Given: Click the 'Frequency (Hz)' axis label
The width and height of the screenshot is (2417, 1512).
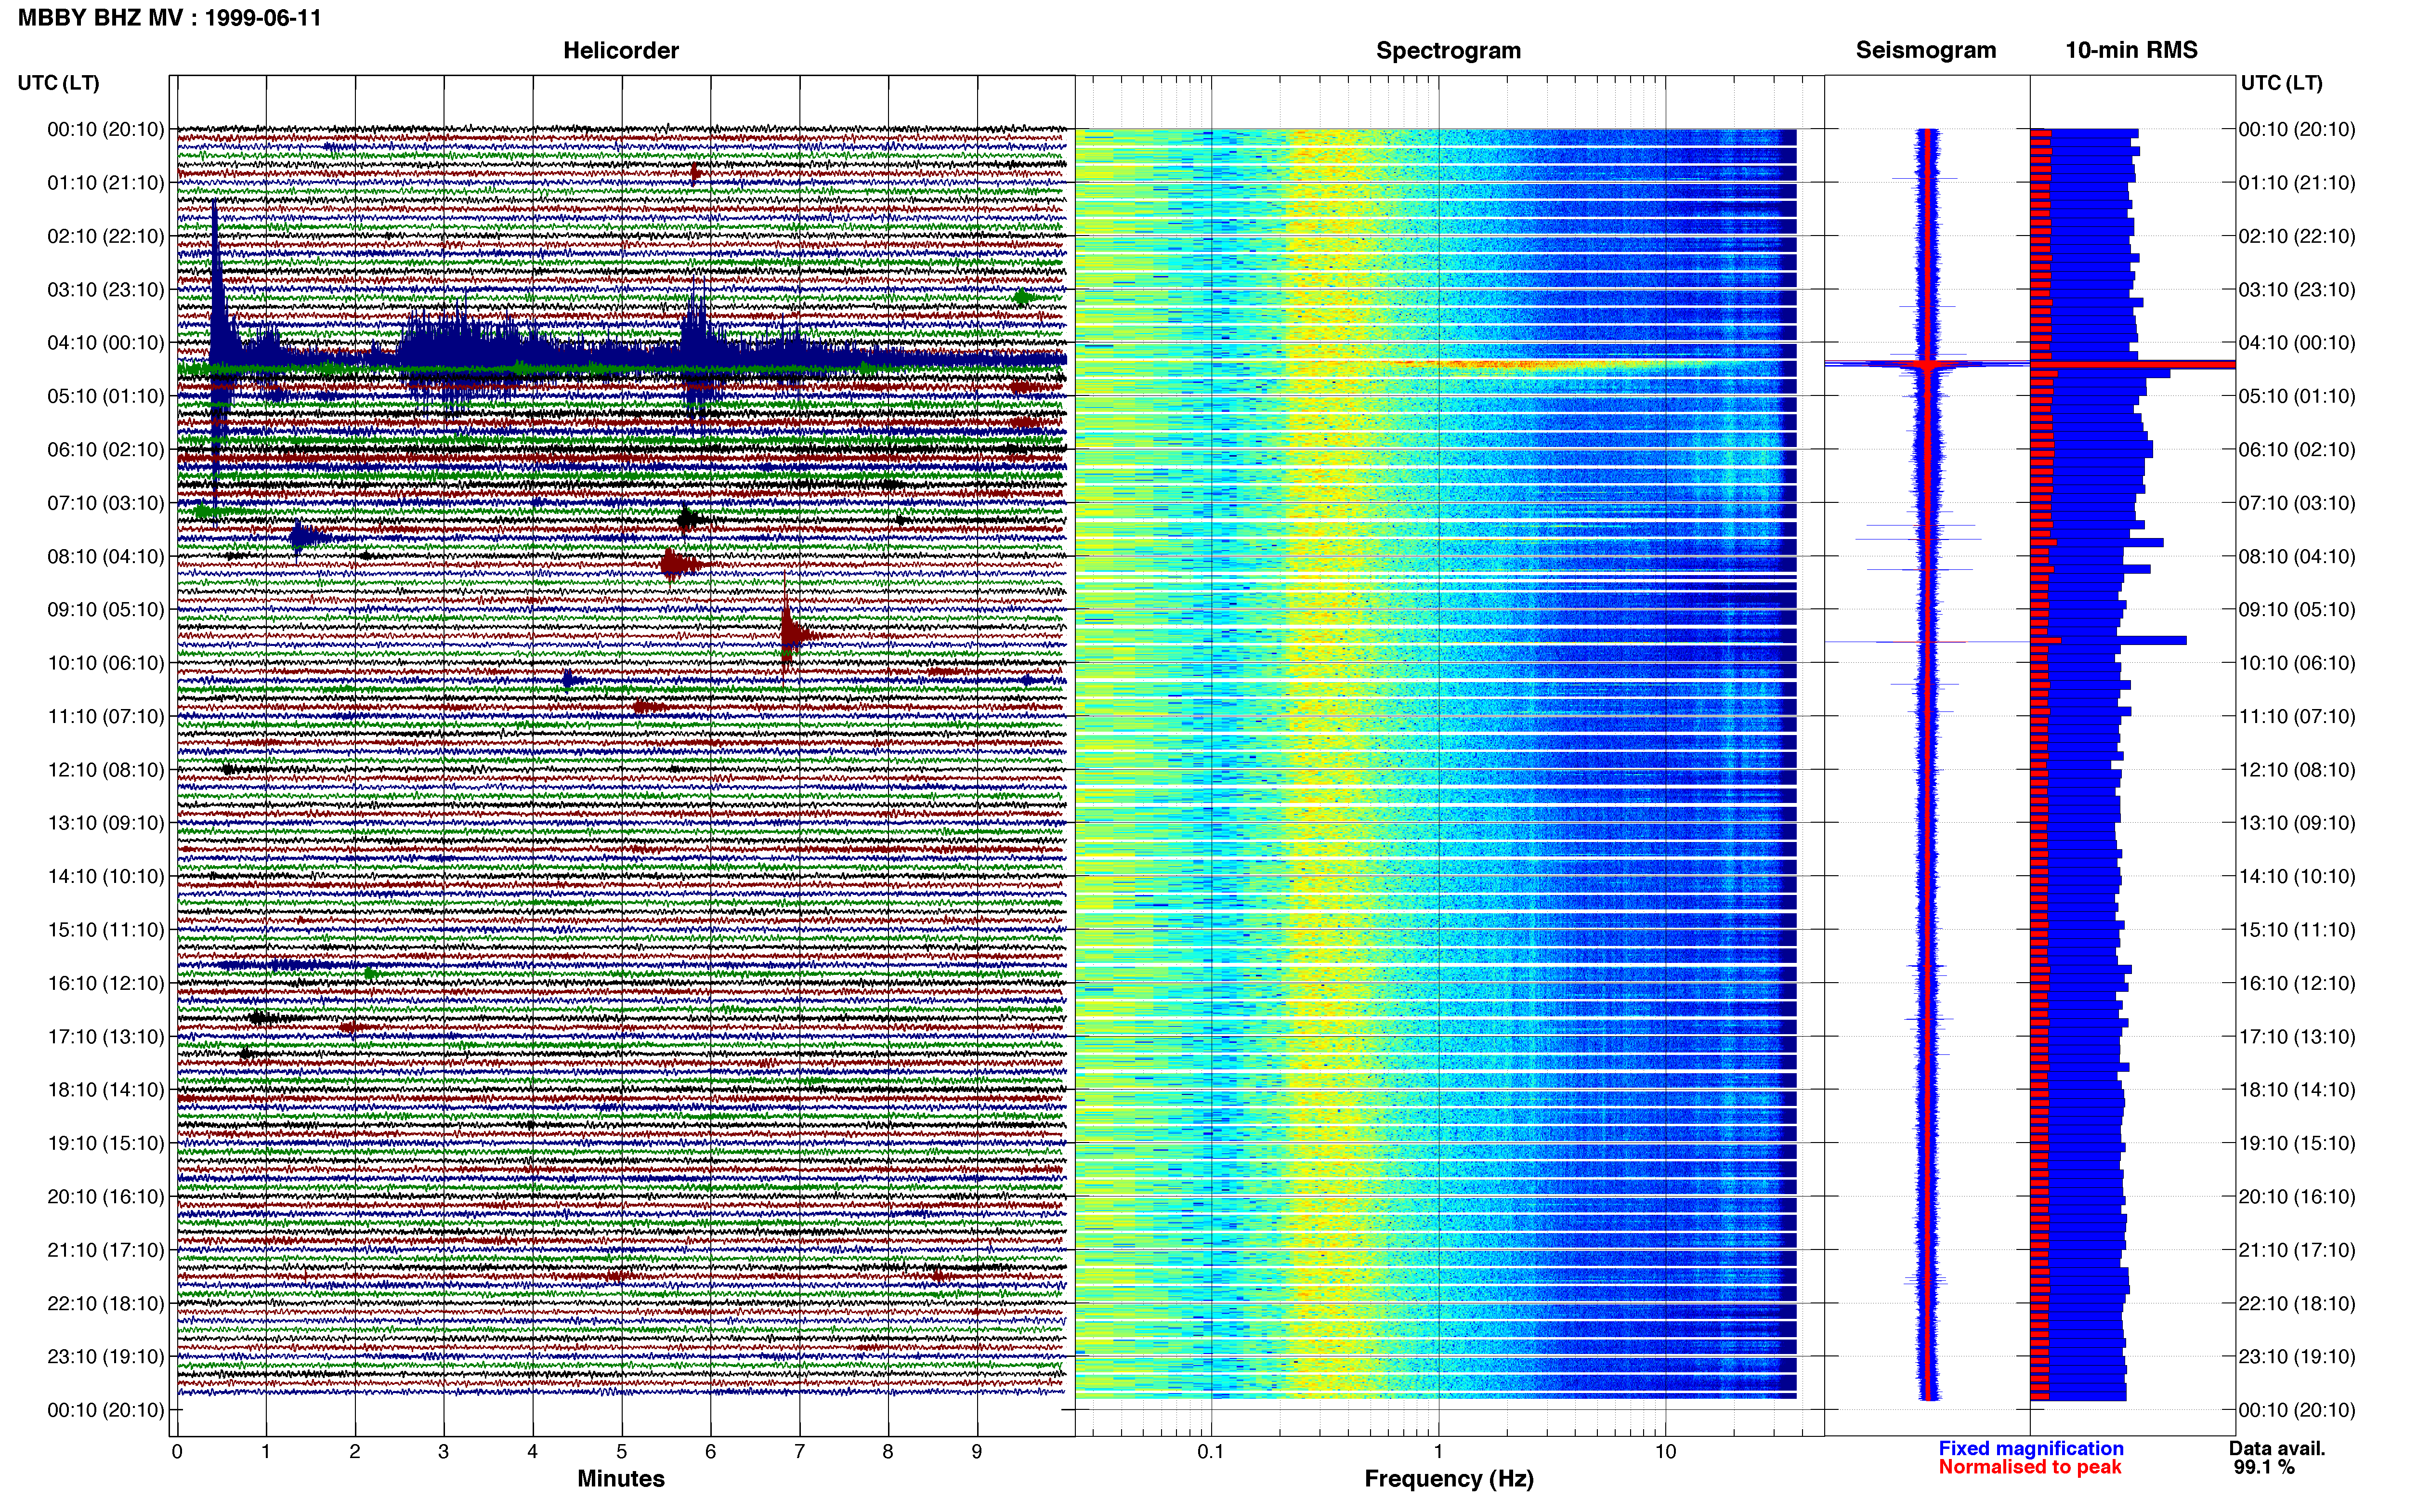Looking at the screenshot, I should tap(1449, 1478).
